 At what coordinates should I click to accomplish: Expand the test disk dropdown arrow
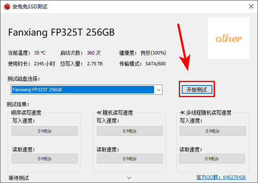(159, 90)
